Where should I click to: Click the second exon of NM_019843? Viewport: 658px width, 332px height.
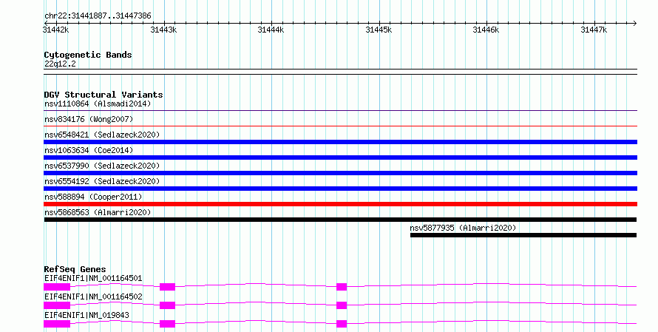pos(167,324)
